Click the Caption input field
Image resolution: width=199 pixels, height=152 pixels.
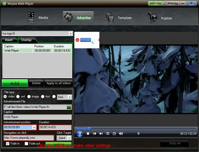37,117
